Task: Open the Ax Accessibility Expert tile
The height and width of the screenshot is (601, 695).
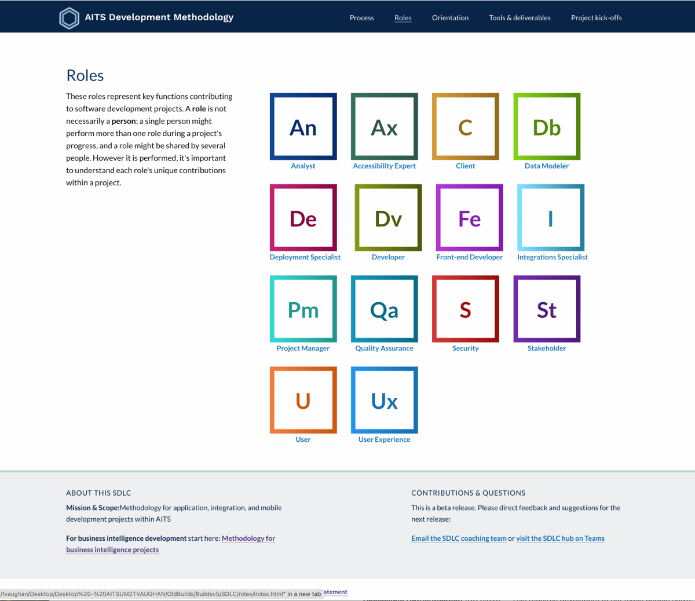Action: (385, 126)
